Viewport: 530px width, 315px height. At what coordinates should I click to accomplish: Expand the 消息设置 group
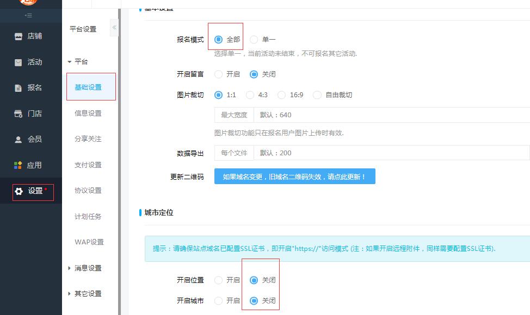69,268
